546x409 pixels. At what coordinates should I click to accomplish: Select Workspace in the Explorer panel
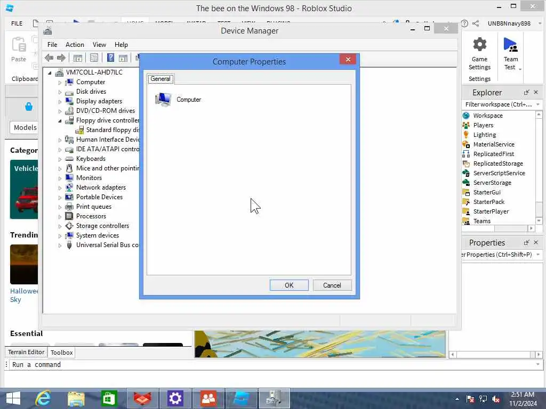coord(487,116)
